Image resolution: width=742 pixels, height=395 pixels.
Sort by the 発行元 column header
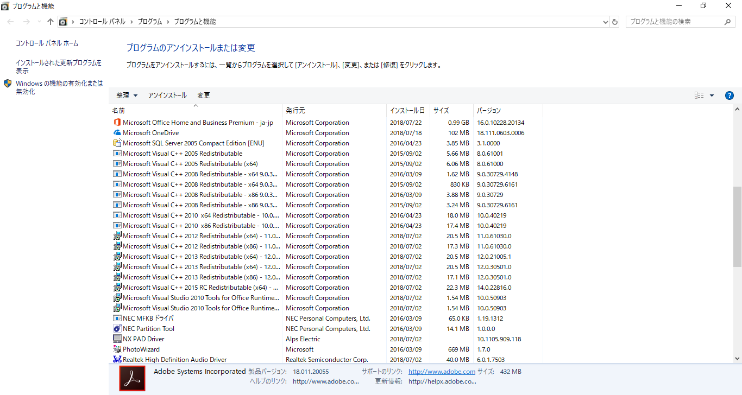tap(335, 111)
